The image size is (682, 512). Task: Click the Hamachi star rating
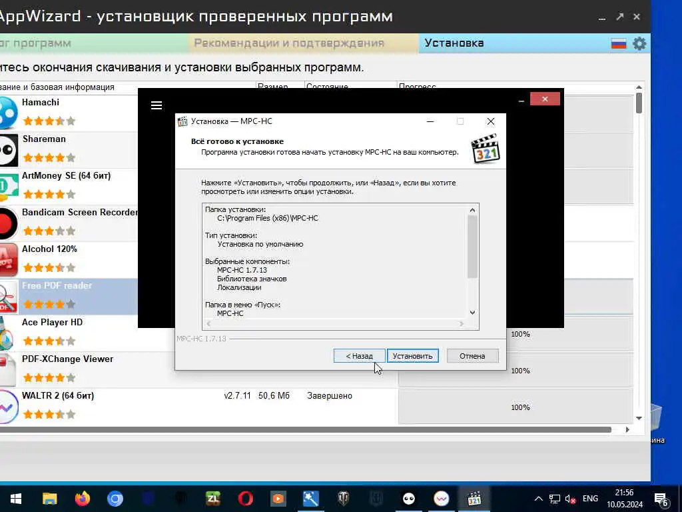(x=49, y=121)
